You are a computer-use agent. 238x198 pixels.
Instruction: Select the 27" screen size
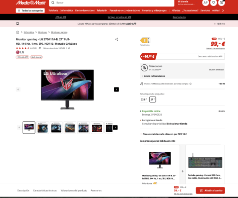pyautogui.click(x=152, y=100)
